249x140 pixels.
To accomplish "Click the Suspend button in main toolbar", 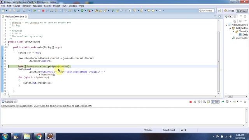I will click(x=39, y=10).
